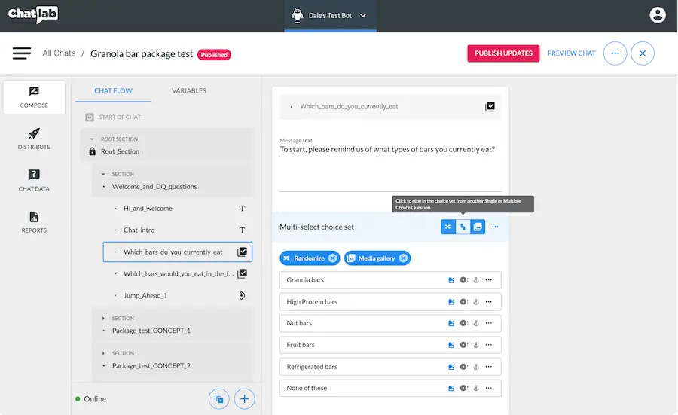
Task: Open the Distribute rocket panel
Action: 34,139
